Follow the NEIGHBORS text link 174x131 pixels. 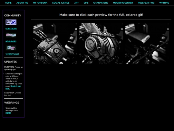click(11, 41)
